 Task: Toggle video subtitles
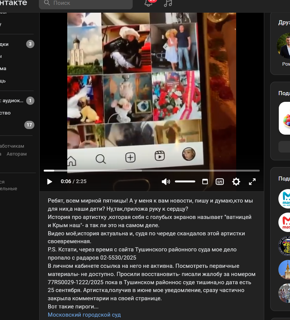[220, 182]
